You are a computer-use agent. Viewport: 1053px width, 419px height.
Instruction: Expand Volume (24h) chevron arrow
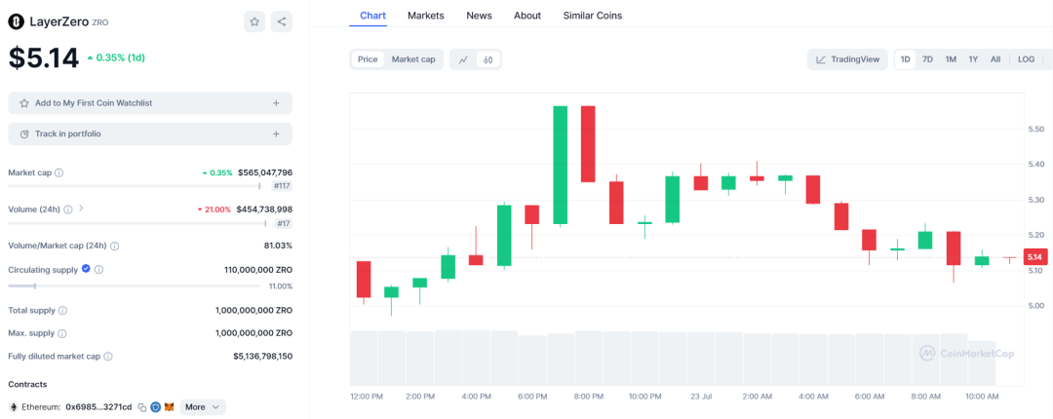coord(81,209)
